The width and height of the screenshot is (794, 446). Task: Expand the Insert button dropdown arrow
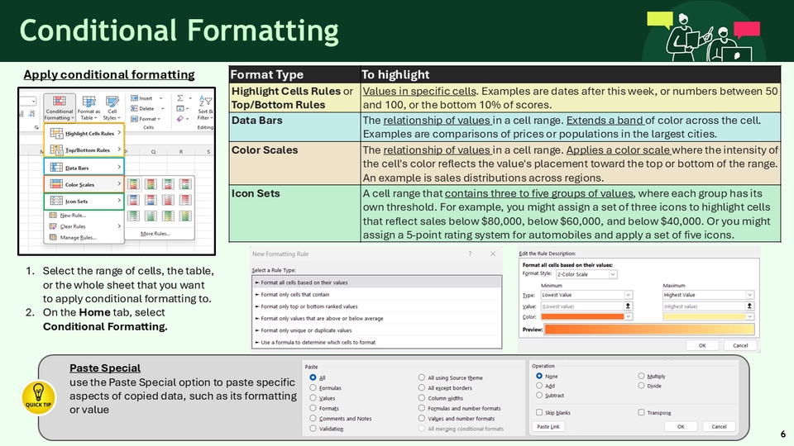tap(161, 98)
